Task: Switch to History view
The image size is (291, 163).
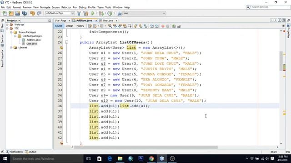Action: [x=80, y=26]
